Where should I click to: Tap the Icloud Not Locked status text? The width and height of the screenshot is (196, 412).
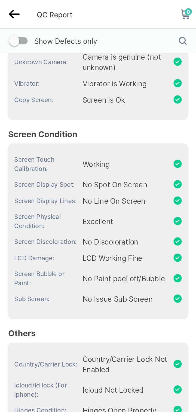[x=113, y=390]
